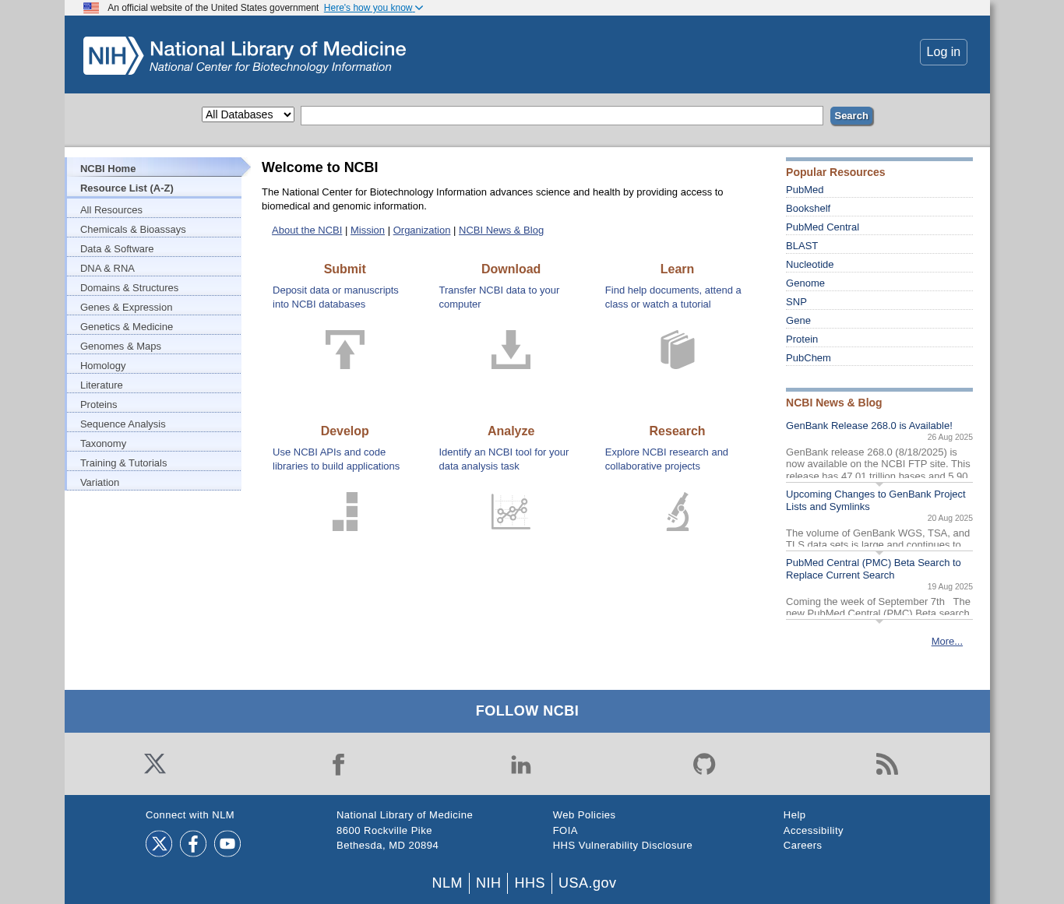Open NCBI's Facebook page in Follow NCBI bar
Viewport: 1064px width, 904px height.
(x=338, y=765)
